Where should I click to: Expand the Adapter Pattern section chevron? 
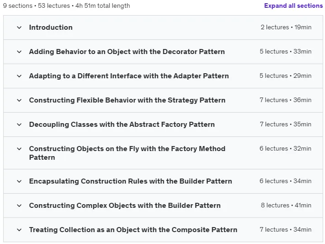(x=19, y=76)
